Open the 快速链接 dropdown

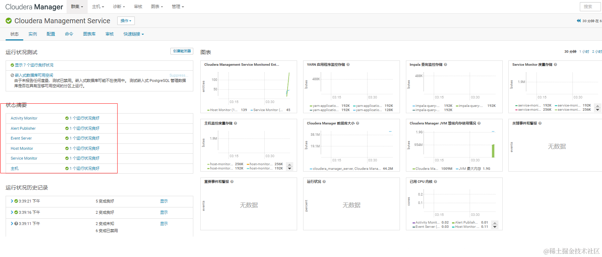pyautogui.click(x=134, y=34)
